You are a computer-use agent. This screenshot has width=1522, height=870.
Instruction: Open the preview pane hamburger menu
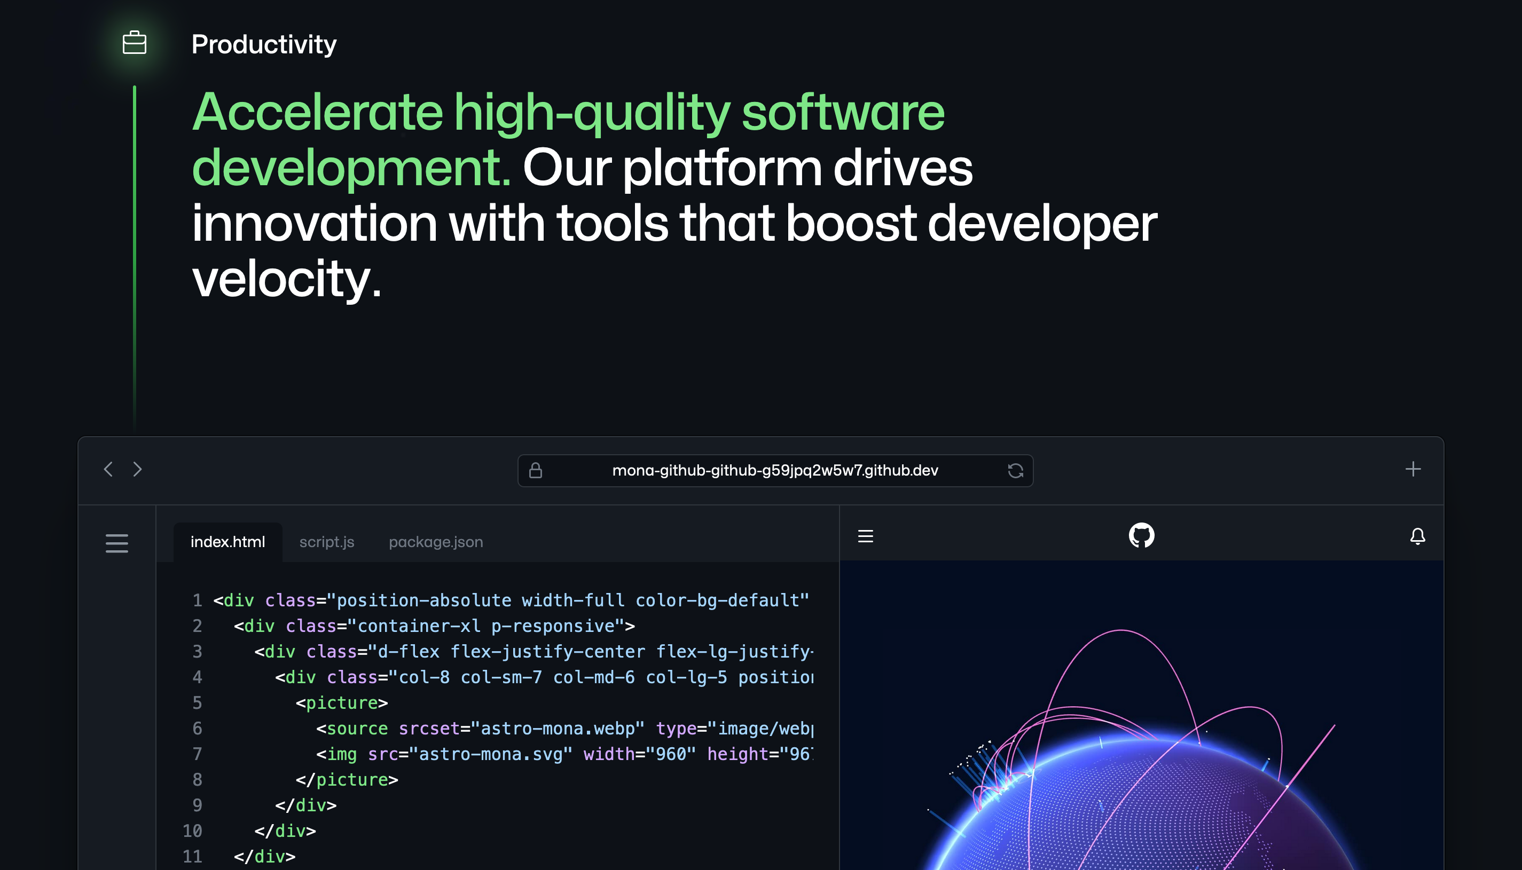[x=866, y=536]
